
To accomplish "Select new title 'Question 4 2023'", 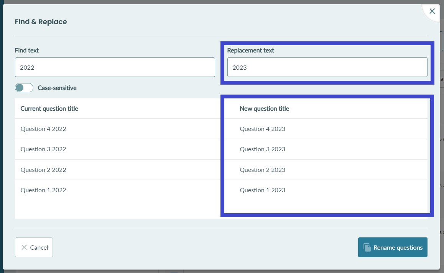I will click(x=263, y=129).
